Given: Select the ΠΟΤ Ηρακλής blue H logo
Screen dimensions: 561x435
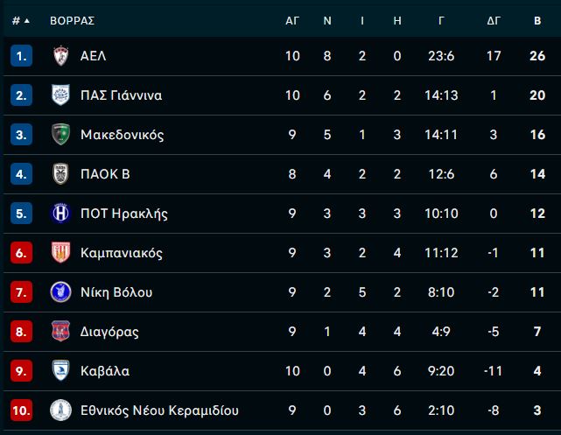Looking at the screenshot, I should [x=60, y=214].
